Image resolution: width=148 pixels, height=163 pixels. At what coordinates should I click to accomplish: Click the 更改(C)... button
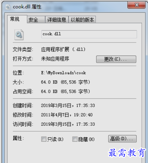coord(116,59)
